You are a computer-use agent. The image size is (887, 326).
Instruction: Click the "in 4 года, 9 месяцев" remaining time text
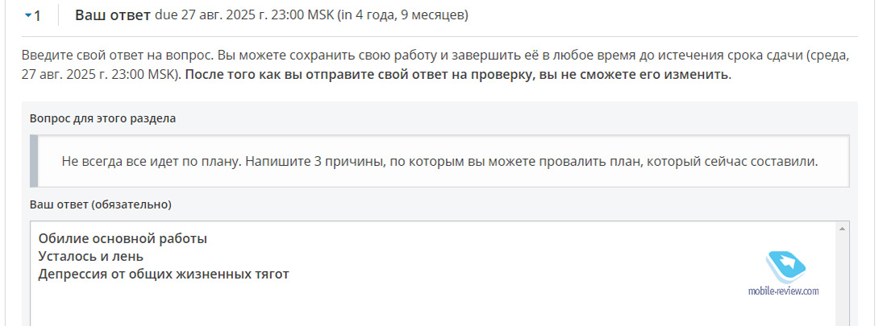click(402, 15)
